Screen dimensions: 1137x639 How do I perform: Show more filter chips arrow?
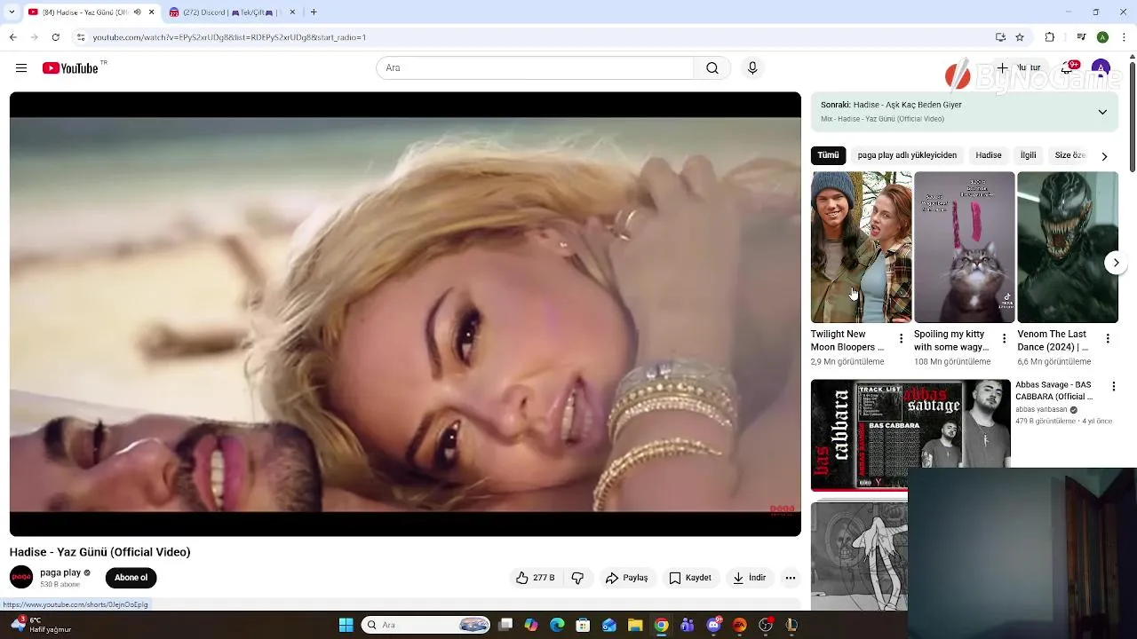click(x=1104, y=156)
